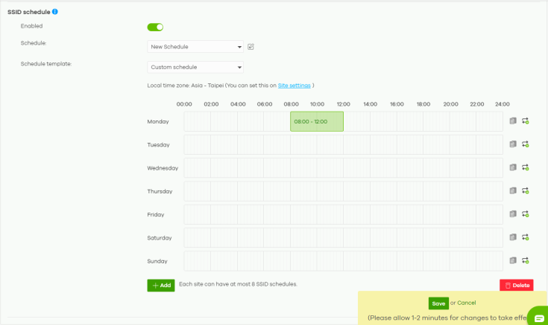Screen dimensions: 548x325
Task: Click the Saturday schedule timeline row
Action: [343, 238]
